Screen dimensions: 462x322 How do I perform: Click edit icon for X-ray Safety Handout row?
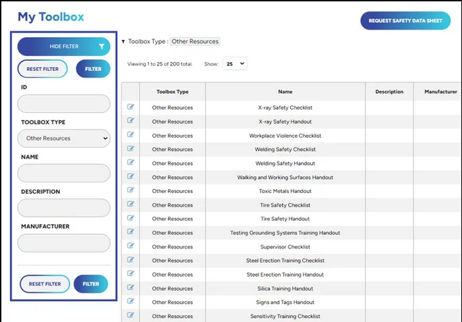click(130, 121)
